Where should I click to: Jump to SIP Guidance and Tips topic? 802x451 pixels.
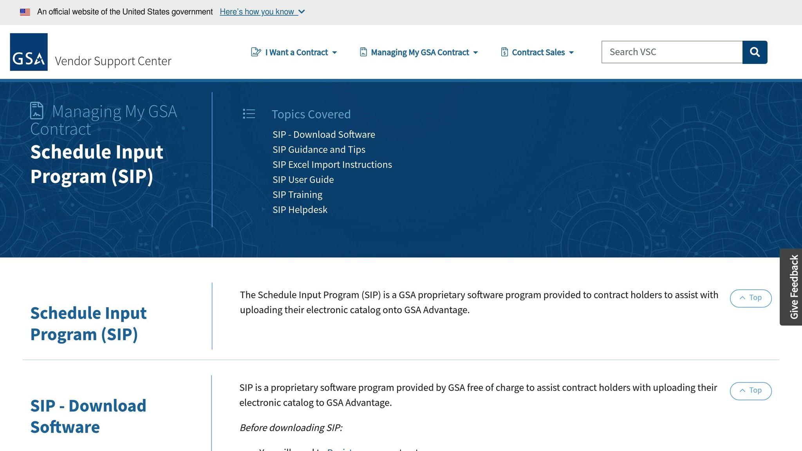[x=319, y=150]
